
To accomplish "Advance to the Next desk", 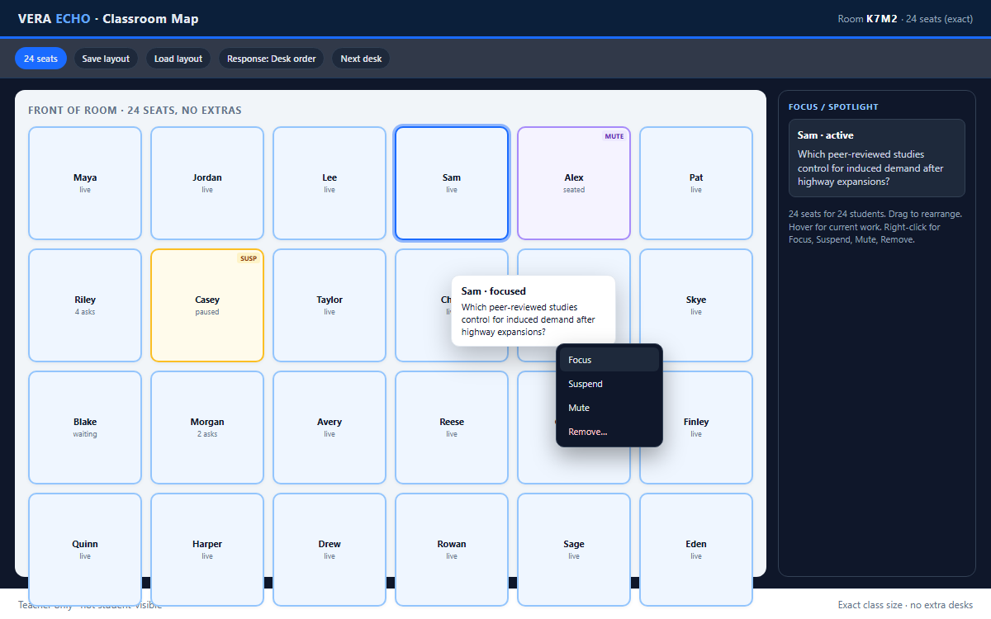I will point(361,59).
